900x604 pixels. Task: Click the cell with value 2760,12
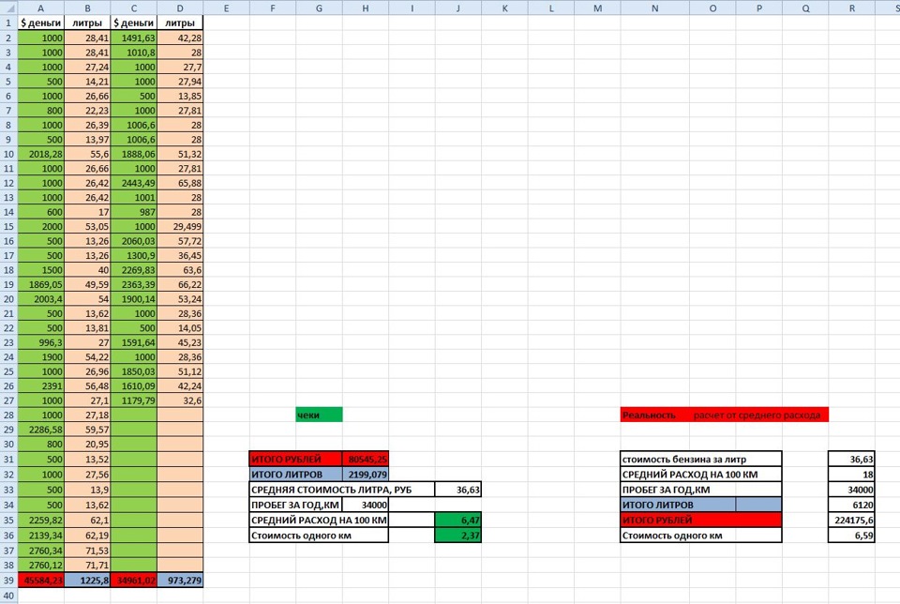click(x=40, y=566)
